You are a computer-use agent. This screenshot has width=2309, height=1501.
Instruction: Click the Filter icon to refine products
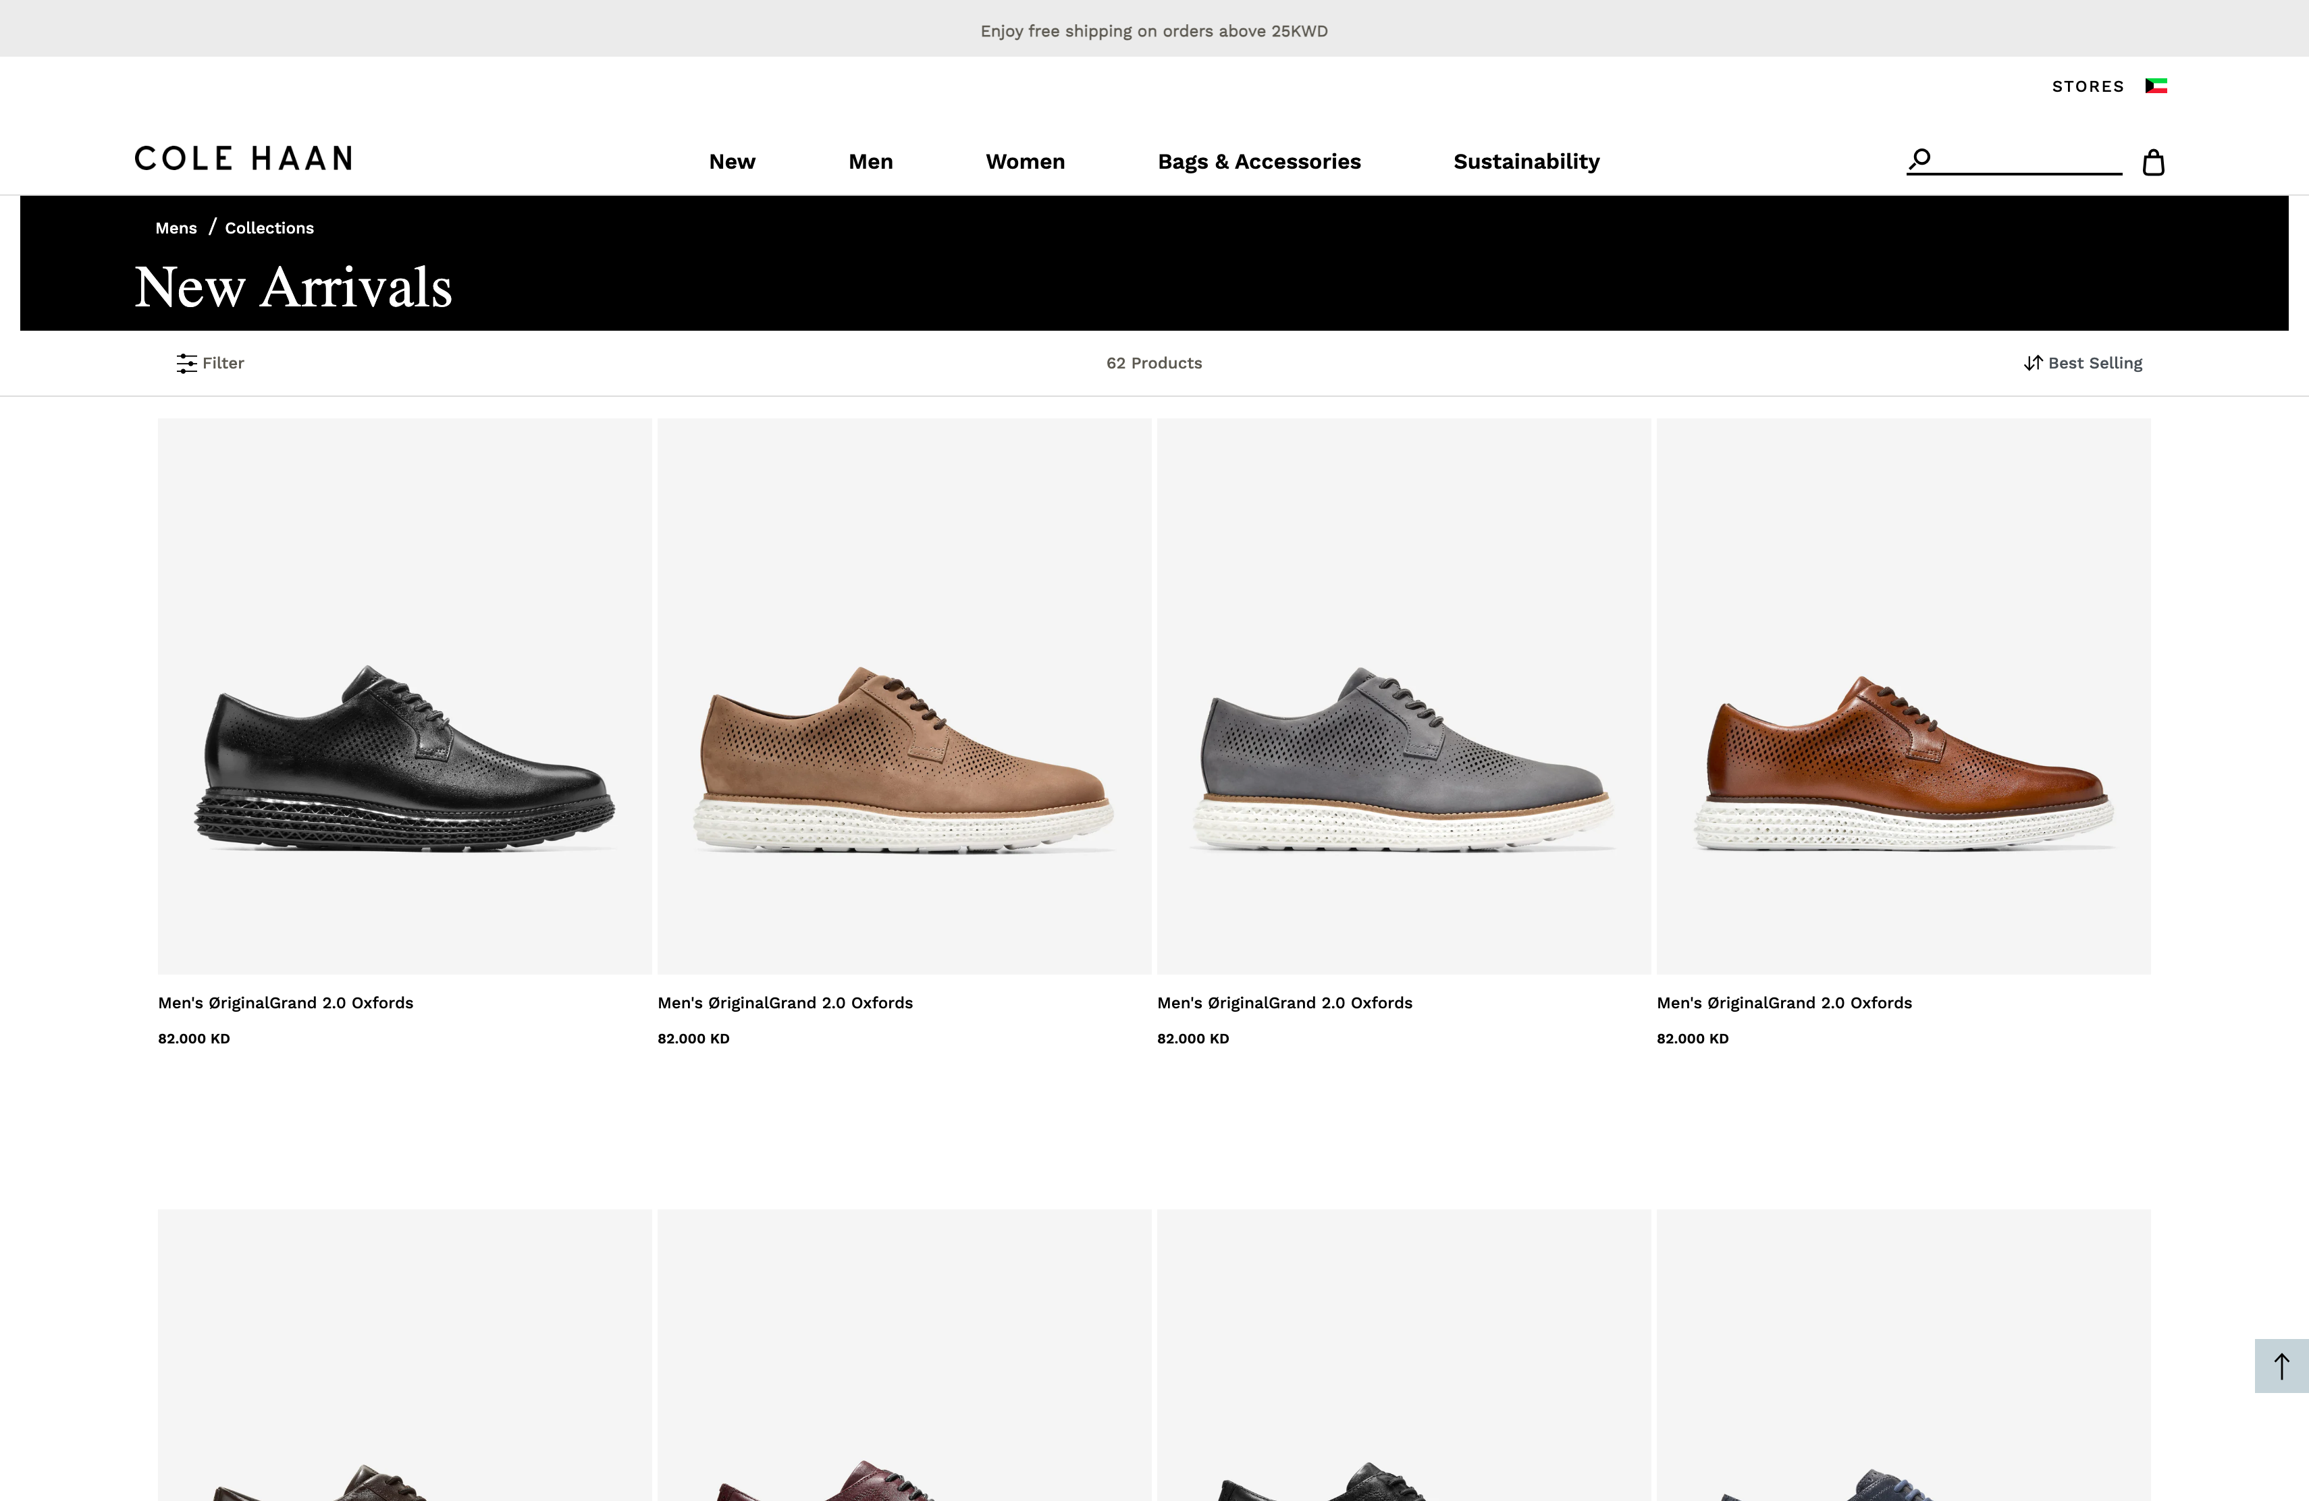188,362
